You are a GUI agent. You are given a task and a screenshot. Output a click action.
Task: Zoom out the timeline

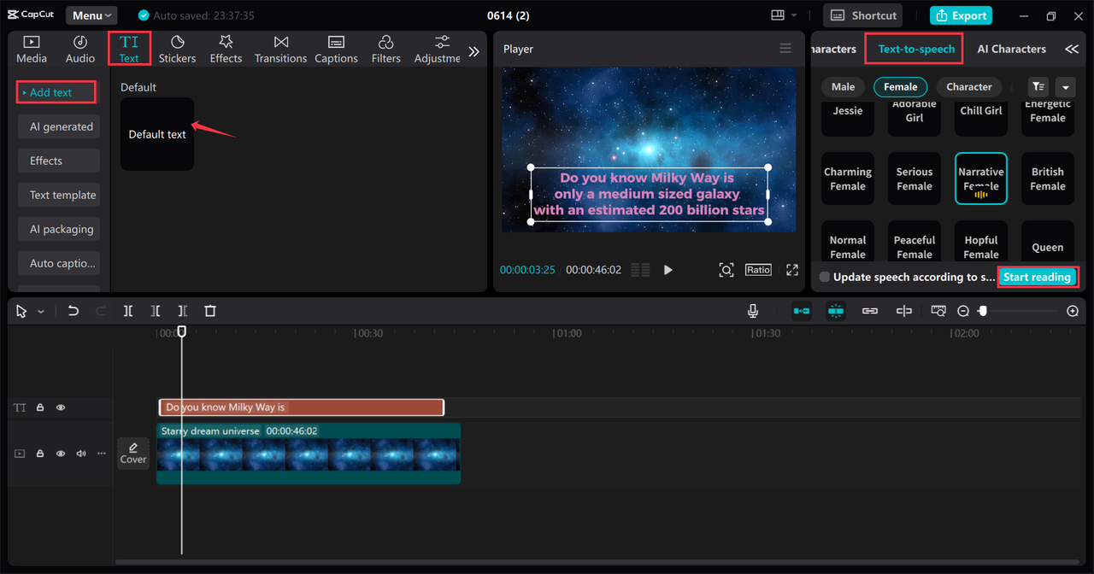963,311
